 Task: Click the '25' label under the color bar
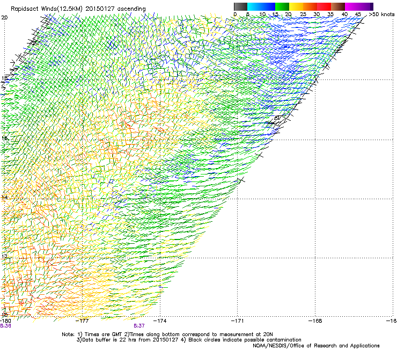point(303,14)
